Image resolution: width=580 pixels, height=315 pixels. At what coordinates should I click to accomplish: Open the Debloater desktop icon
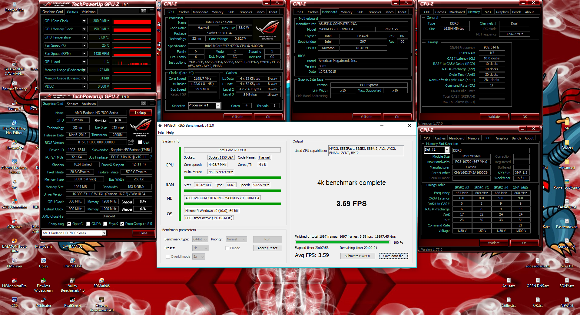pos(43,302)
